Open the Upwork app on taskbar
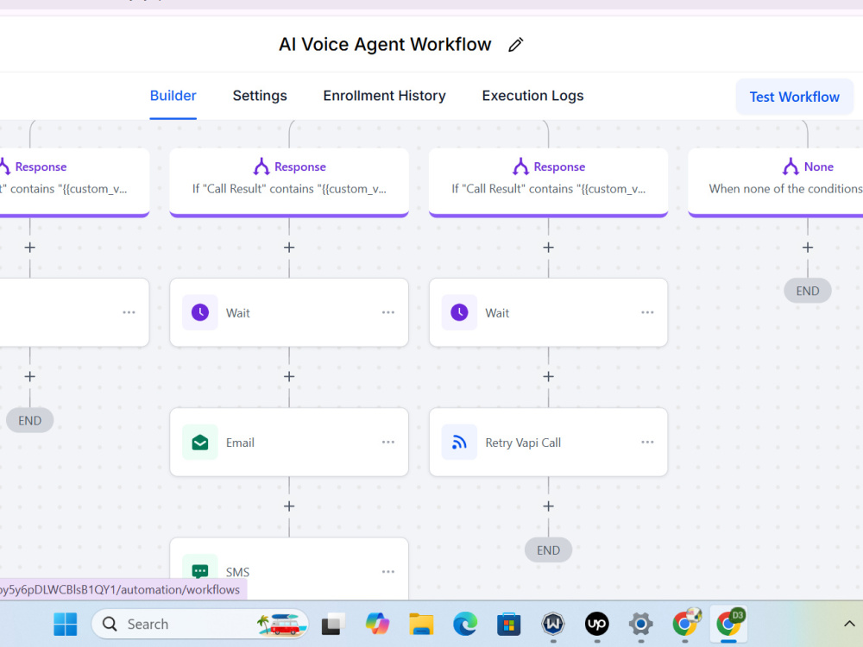 596,624
